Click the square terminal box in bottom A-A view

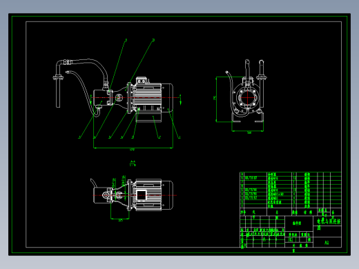pyautogui.click(x=142, y=195)
